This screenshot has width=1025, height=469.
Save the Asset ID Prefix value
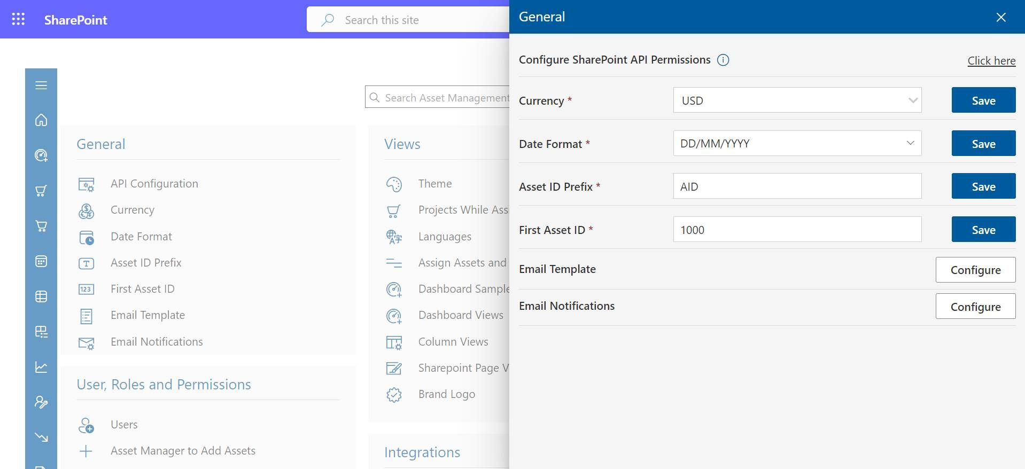click(x=983, y=186)
